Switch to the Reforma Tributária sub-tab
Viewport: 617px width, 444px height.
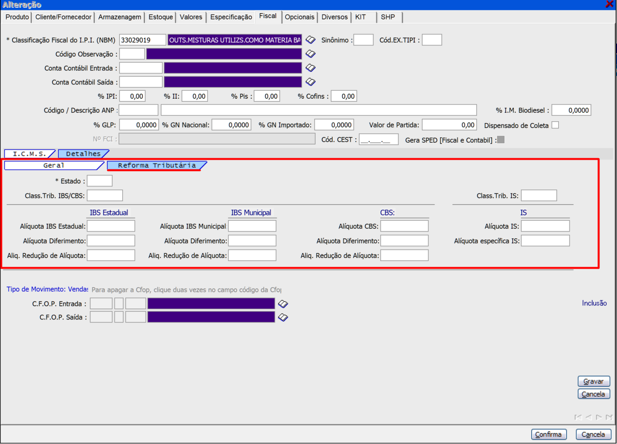[x=157, y=166]
